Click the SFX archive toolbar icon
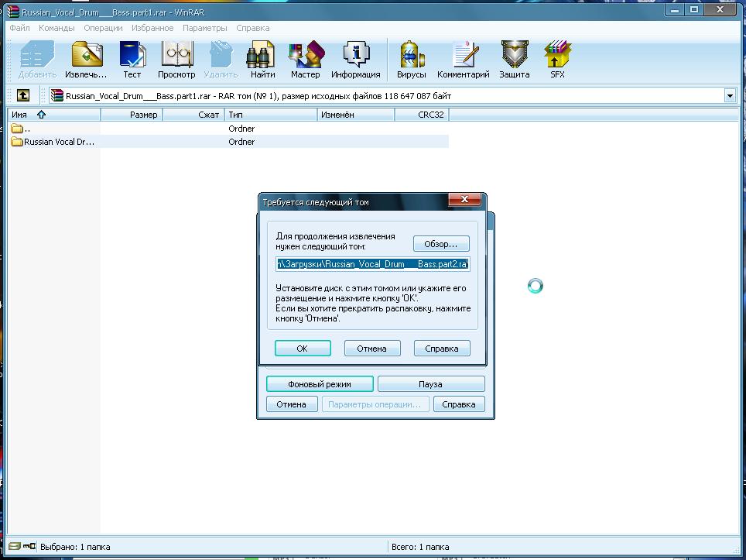This screenshot has height=560, width=746. coord(557,60)
